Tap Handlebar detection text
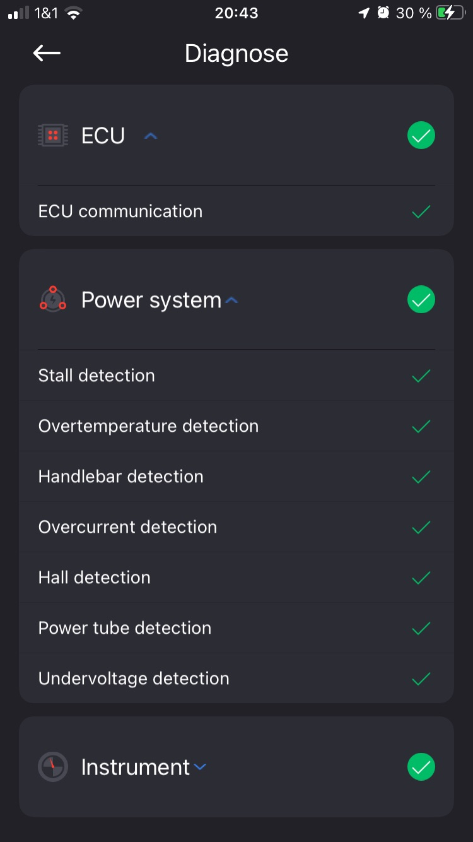The width and height of the screenshot is (473, 842). pyautogui.click(x=120, y=477)
